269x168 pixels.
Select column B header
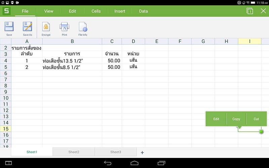(72, 41)
